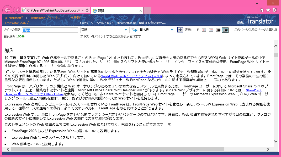Click the translate go arrow button
This screenshot has height=157, width=281.
click(180, 30)
